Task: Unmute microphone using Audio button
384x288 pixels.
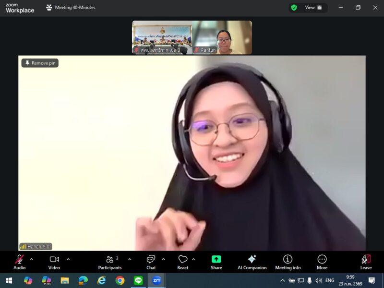Action: point(20,262)
